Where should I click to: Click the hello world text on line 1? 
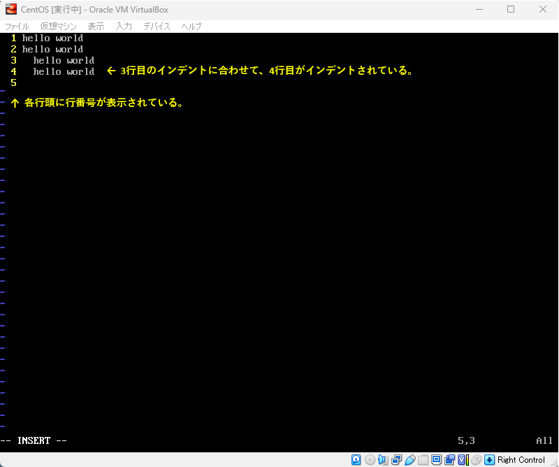coord(53,38)
